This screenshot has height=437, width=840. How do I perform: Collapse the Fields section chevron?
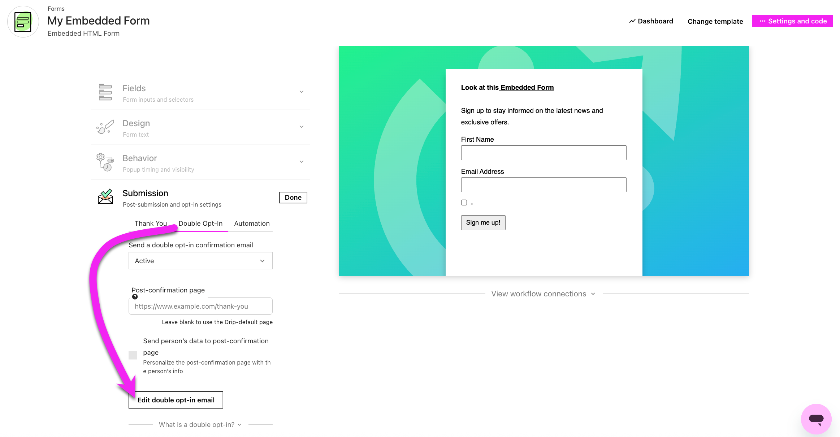pyautogui.click(x=302, y=92)
